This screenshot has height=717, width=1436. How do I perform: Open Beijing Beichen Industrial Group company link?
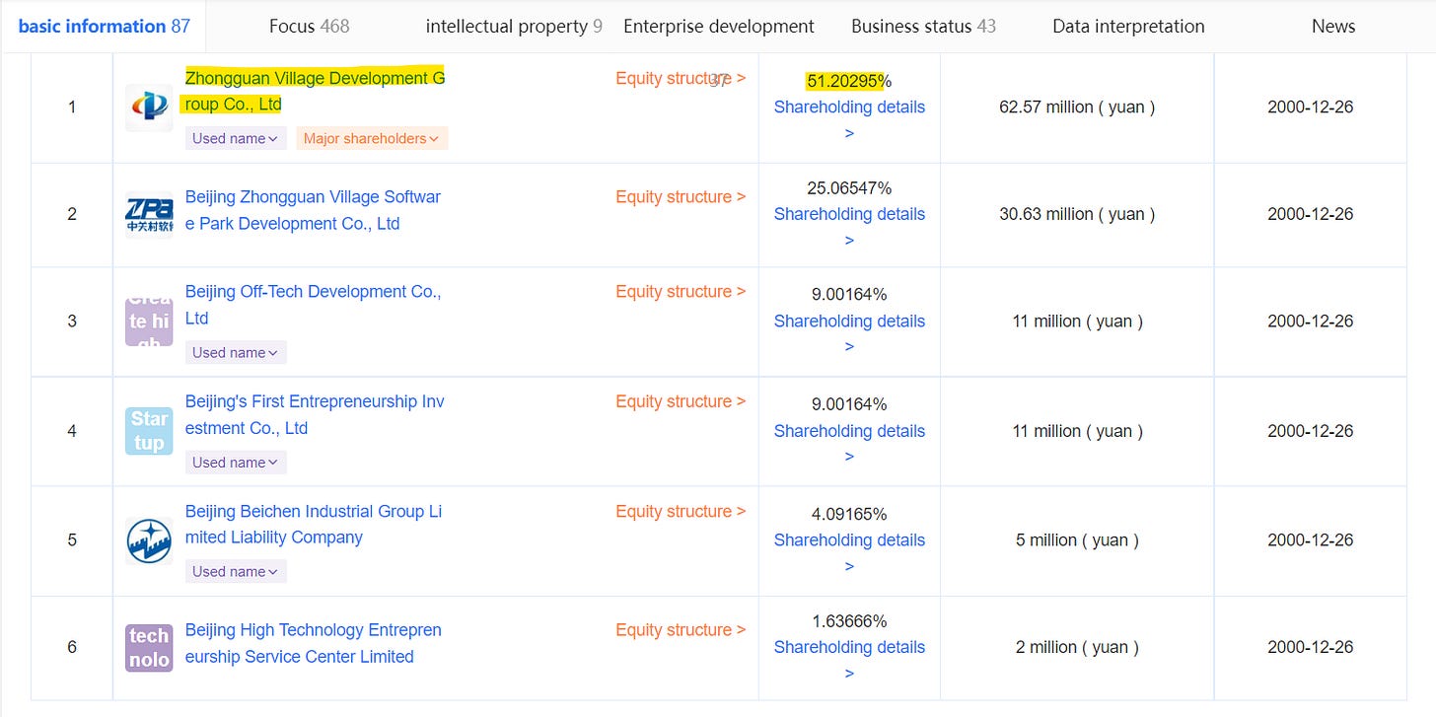(x=314, y=525)
